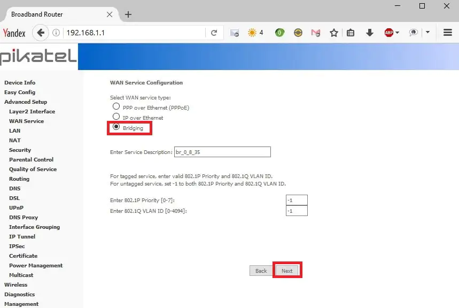Open Management section in sidebar
Screen dimensions: 459x308
[x=21, y=304]
